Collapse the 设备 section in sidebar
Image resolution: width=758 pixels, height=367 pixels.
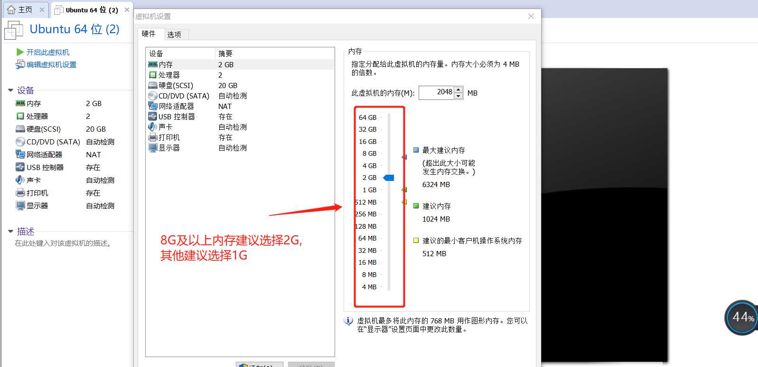click(x=10, y=90)
